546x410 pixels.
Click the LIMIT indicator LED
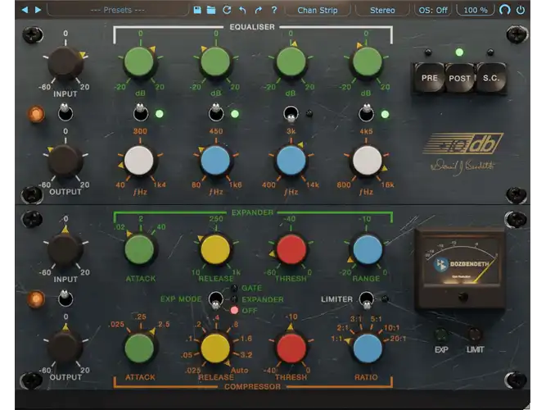point(475,335)
